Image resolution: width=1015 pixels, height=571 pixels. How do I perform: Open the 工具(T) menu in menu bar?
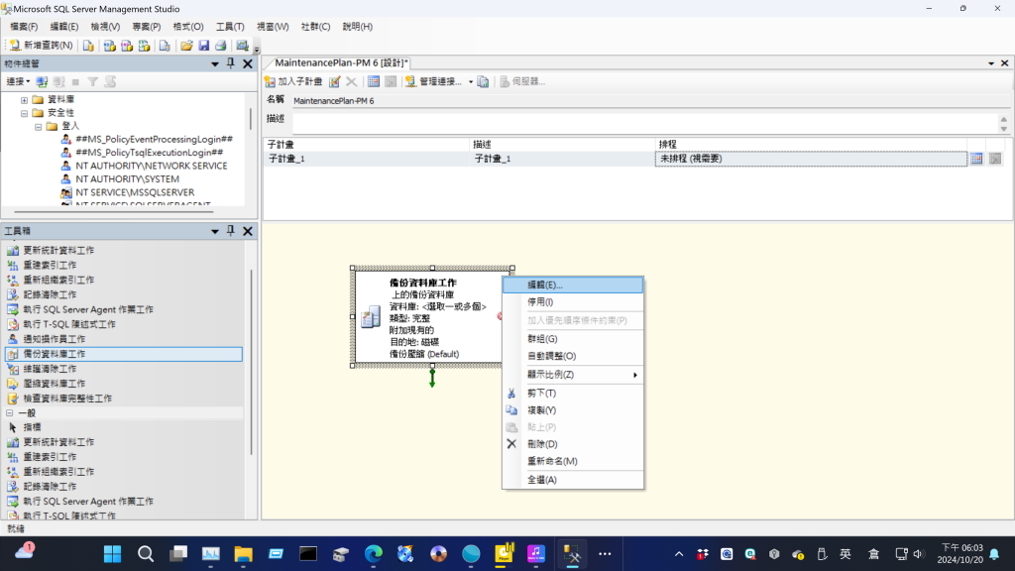tap(230, 27)
